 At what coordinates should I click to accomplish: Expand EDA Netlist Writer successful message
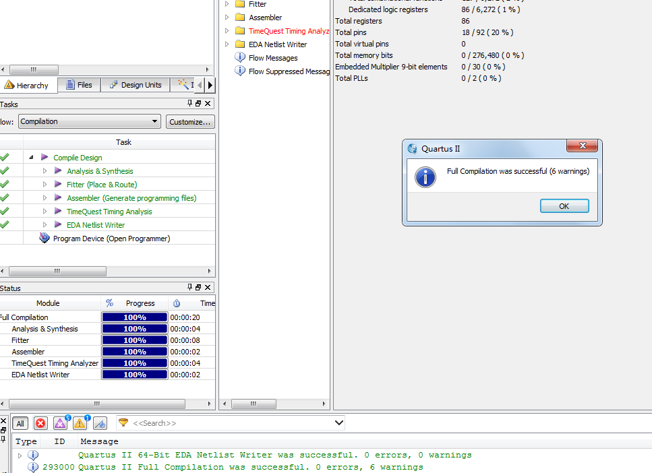point(20,455)
